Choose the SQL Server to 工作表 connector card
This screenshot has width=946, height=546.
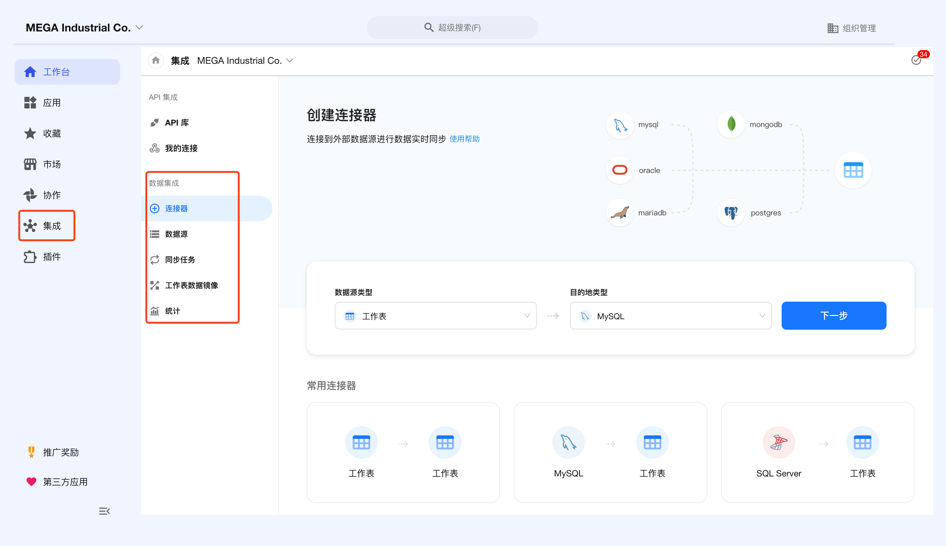(x=817, y=452)
